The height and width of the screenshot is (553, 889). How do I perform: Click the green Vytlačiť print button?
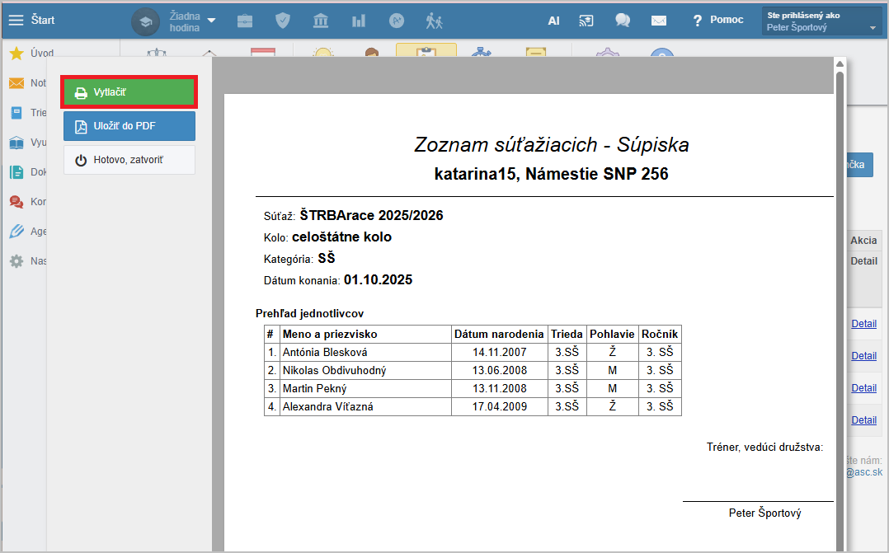[129, 92]
